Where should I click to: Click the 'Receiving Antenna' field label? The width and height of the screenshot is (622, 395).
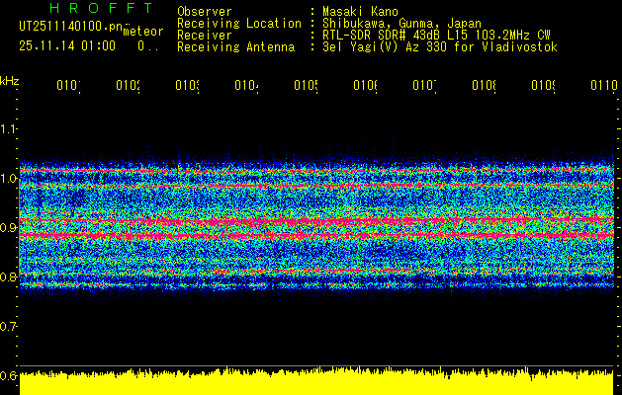pos(235,47)
